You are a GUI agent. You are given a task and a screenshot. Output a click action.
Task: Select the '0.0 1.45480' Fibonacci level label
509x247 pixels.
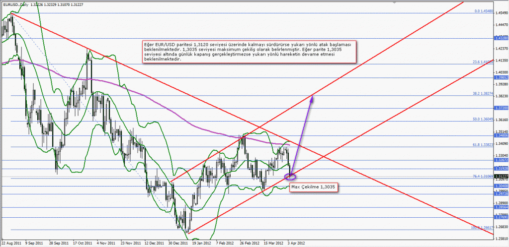pyautogui.click(x=484, y=11)
